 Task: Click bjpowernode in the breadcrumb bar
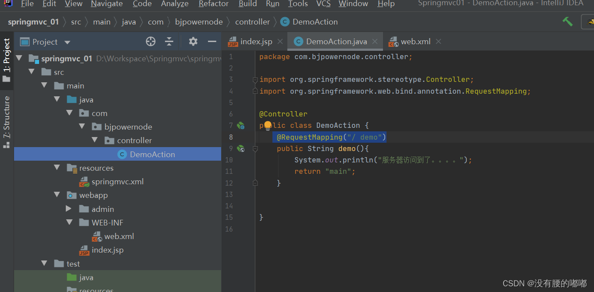pyautogui.click(x=199, y=22)
